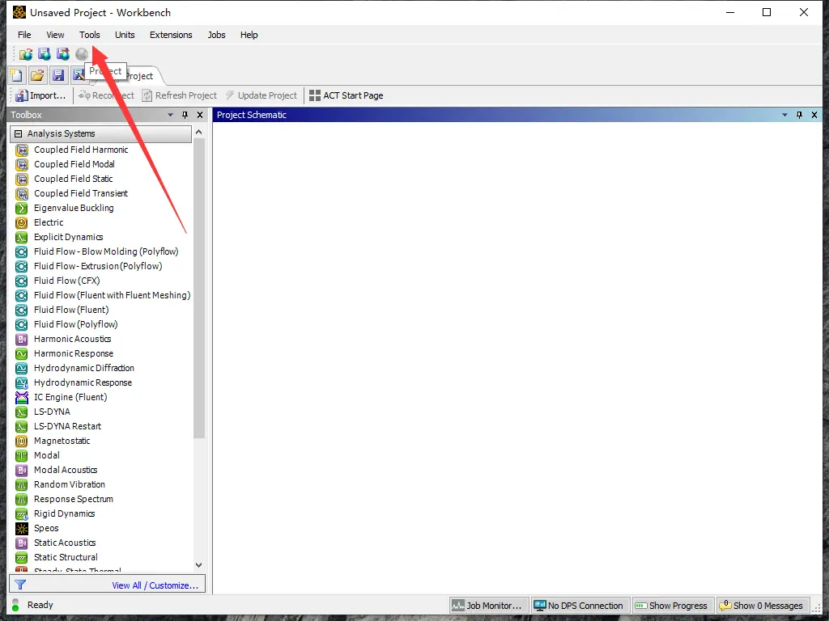Click Update Project in the toolbar
The height and width of the screenshot is (621, 829).
pyautogui.click(x=261, y=95)
